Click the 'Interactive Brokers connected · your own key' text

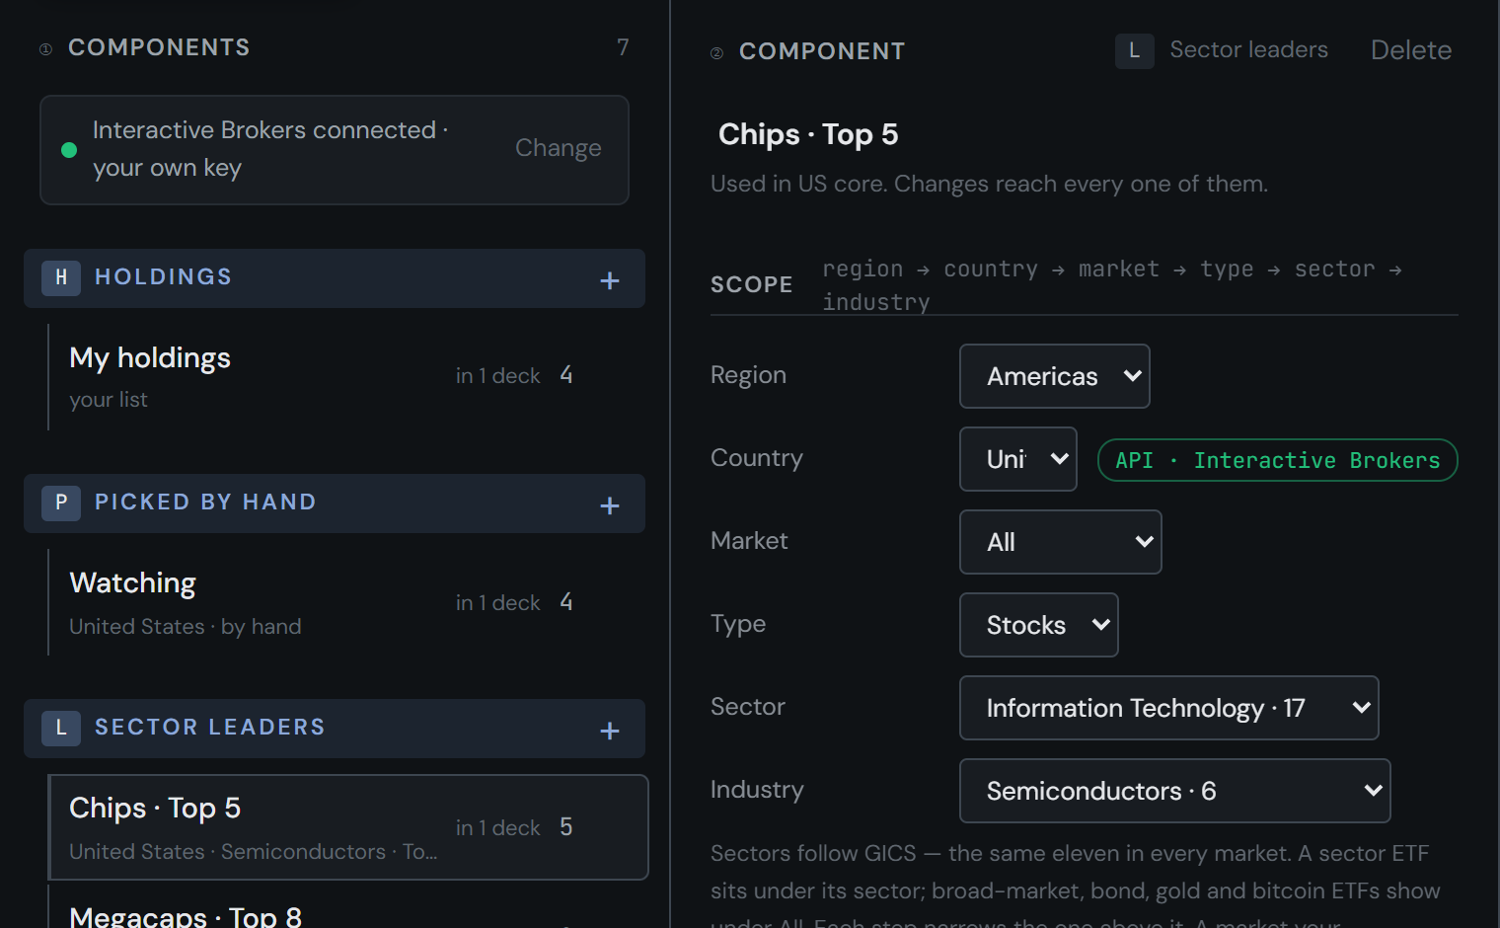tap(269, 149)
